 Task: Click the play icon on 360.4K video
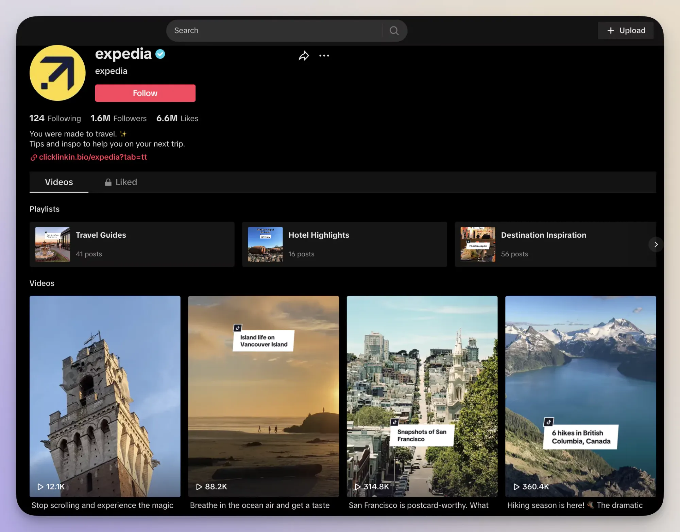(516, 487)
